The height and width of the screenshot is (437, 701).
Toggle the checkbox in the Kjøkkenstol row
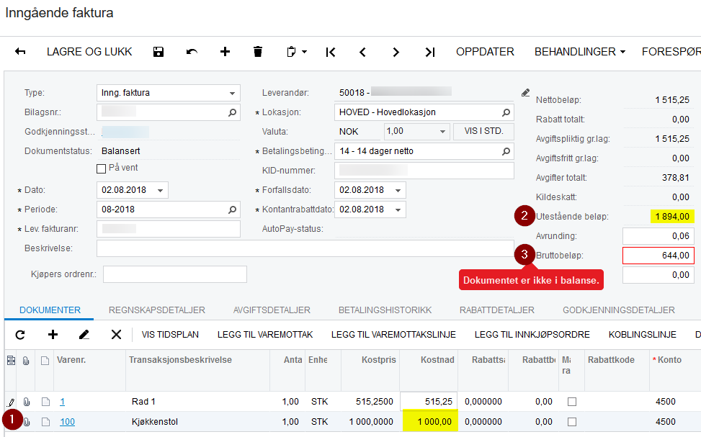pyautogui.click(x=572, y=422)
